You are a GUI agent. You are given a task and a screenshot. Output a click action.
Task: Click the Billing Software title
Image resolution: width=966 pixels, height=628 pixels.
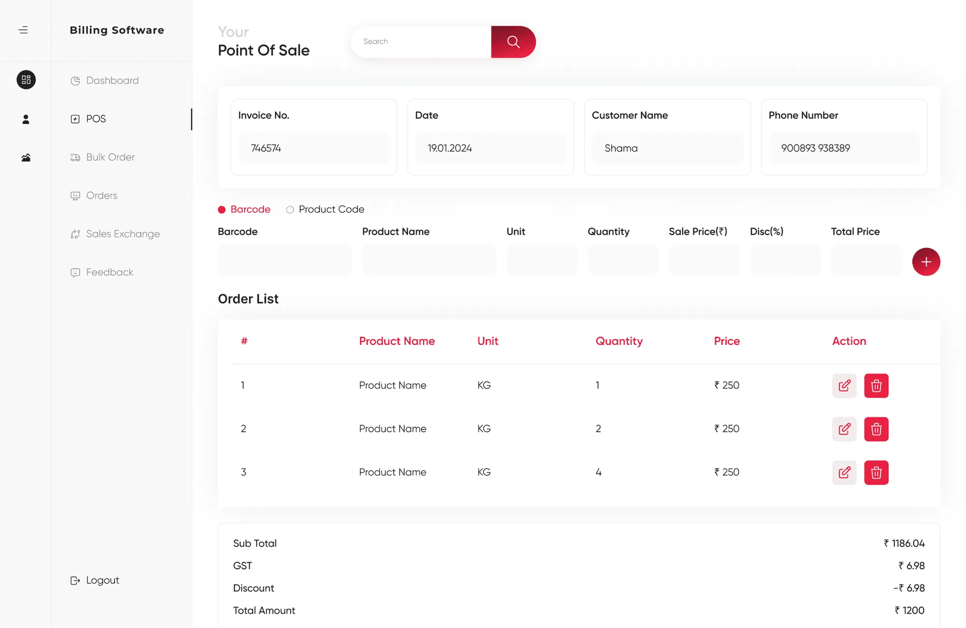click(117, 30)
